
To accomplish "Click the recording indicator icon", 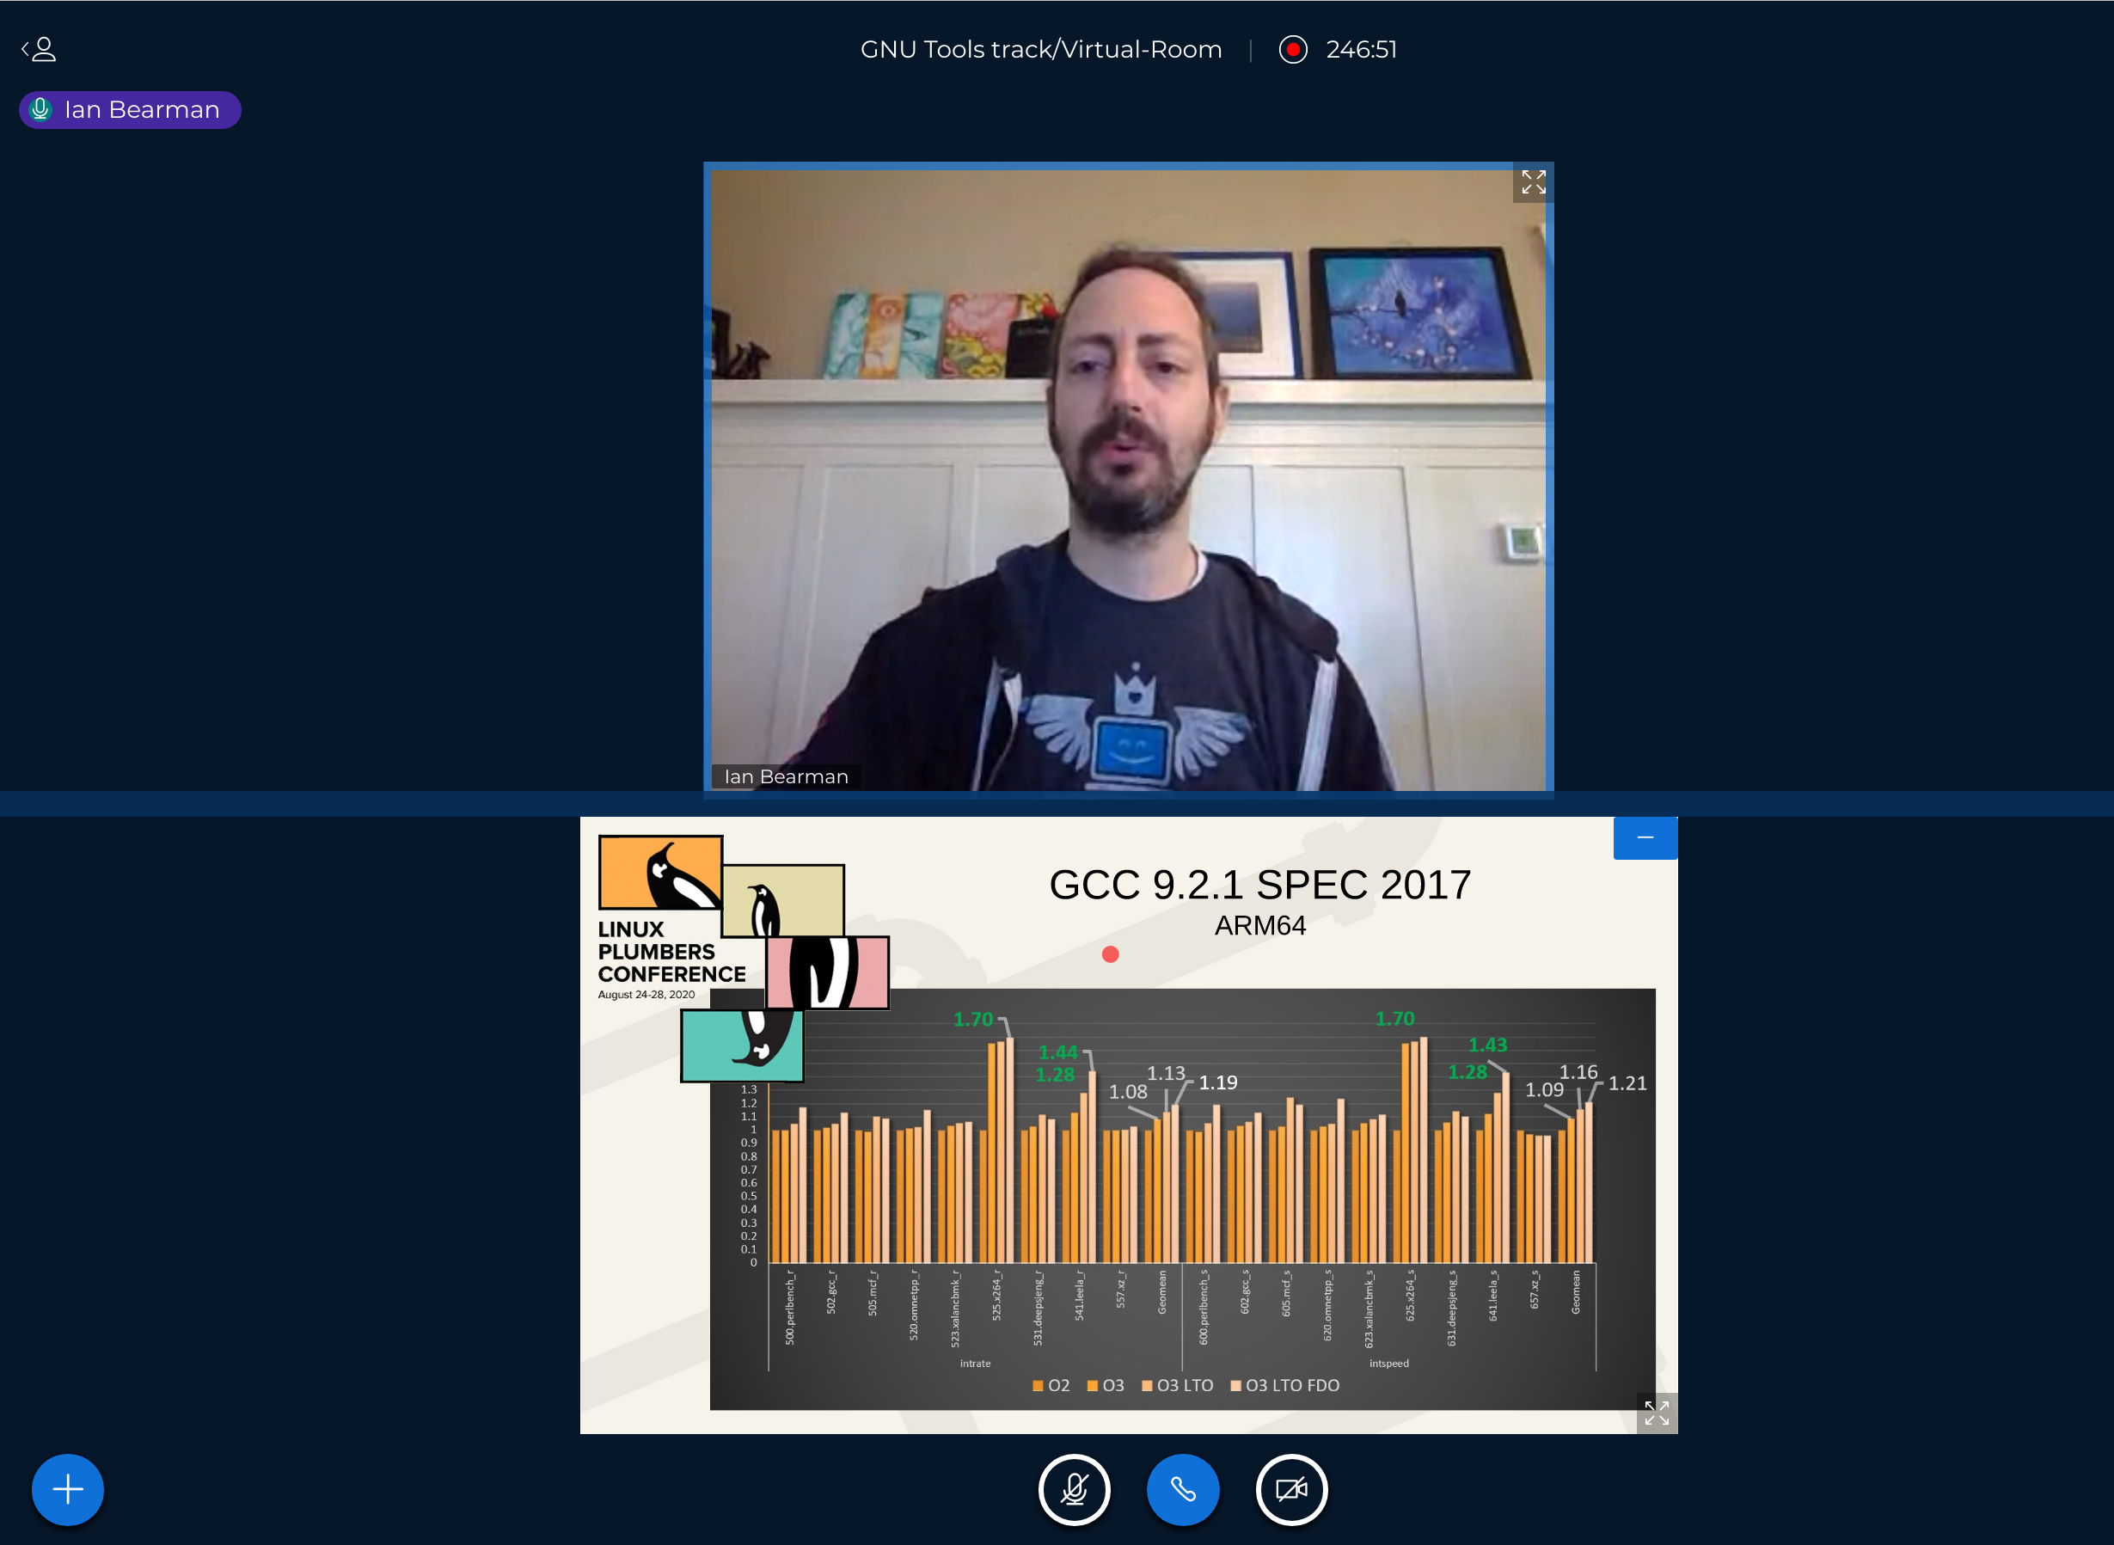I will [1292, 50].
